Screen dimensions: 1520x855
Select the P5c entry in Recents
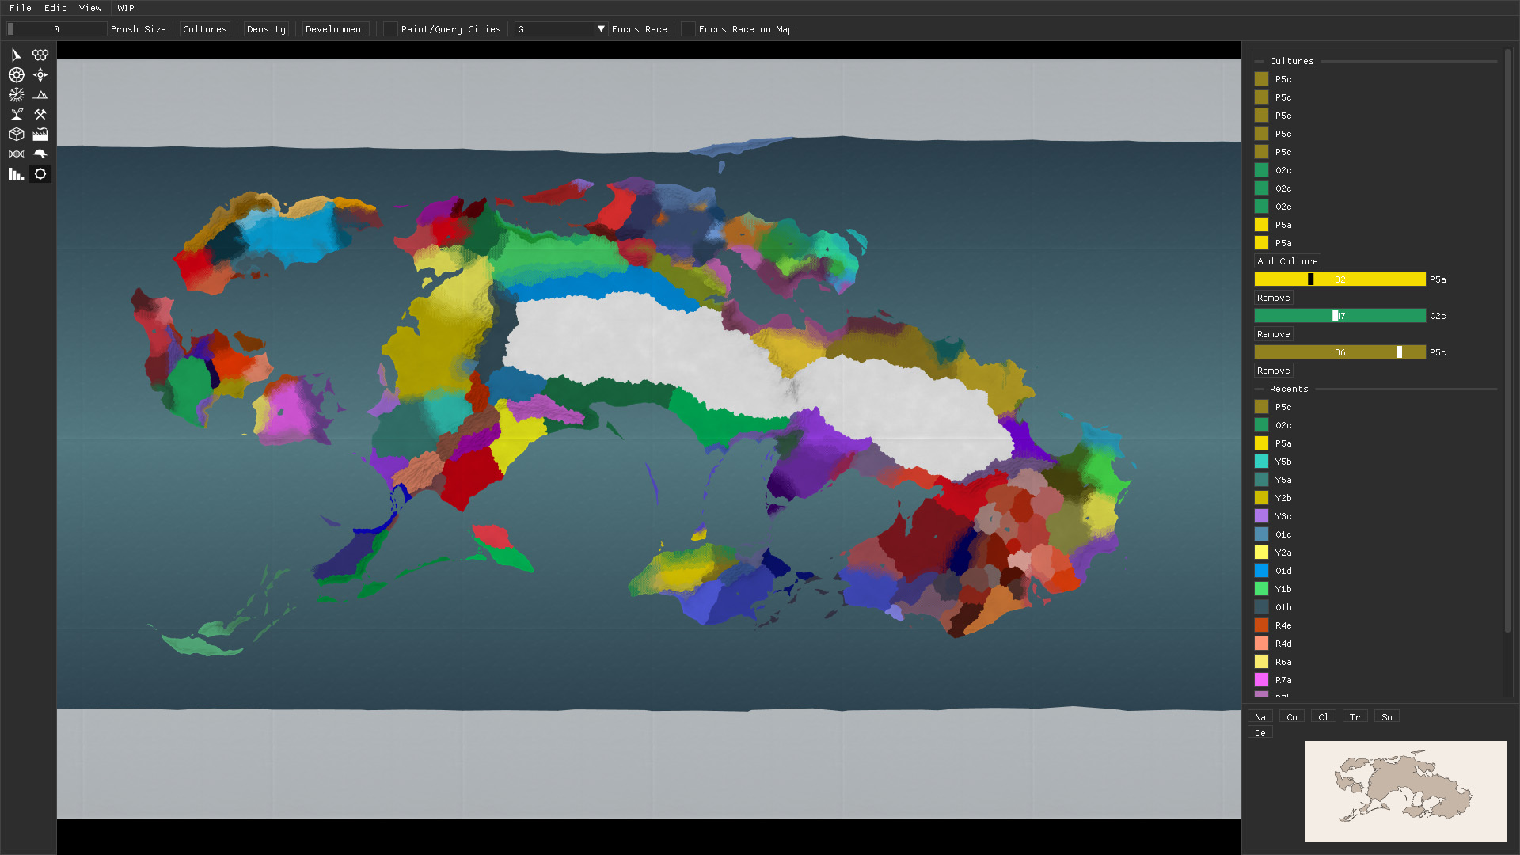click(x=1282, y=407)
